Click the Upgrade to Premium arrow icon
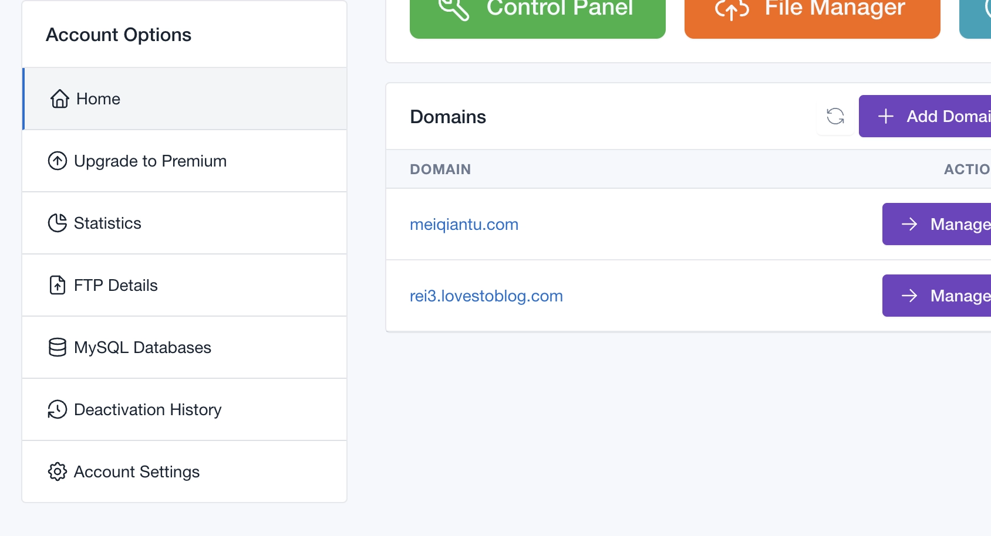This screenshot has height=536, width=991. 58,161
